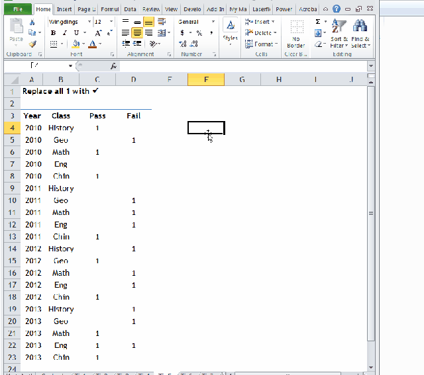Click the 'History' cell in row 4

(61, 128)
